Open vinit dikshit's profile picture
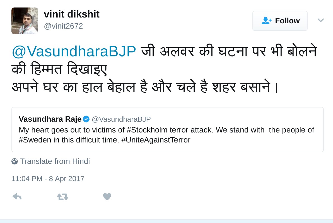Viewport: 333px width, 223px height. pos(25,21)
